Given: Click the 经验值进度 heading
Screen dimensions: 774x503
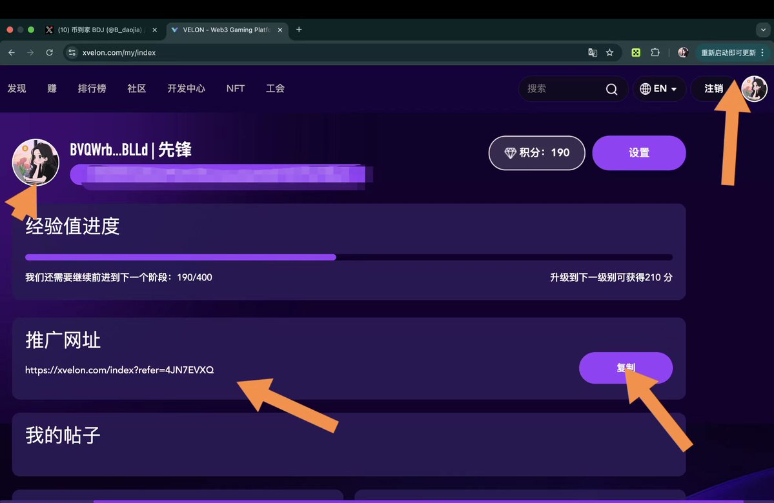Looking at the screenshot, I should point(72,226).
